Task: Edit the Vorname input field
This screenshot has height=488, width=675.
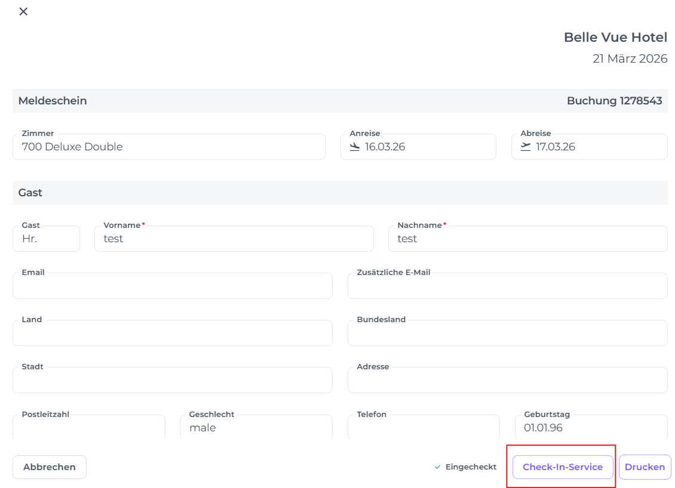Action: tap(234, 239)
